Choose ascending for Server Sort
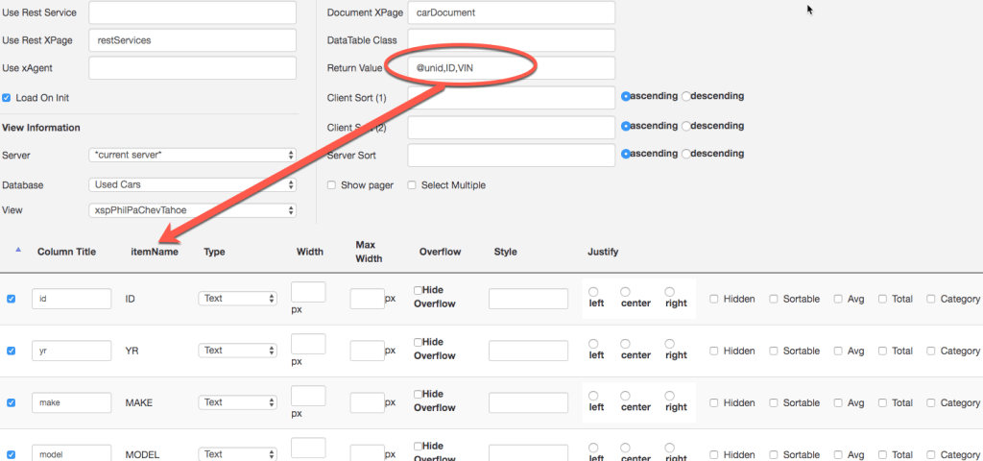The image size is (983, 461). pyautogui.click(x=626, y=154)
